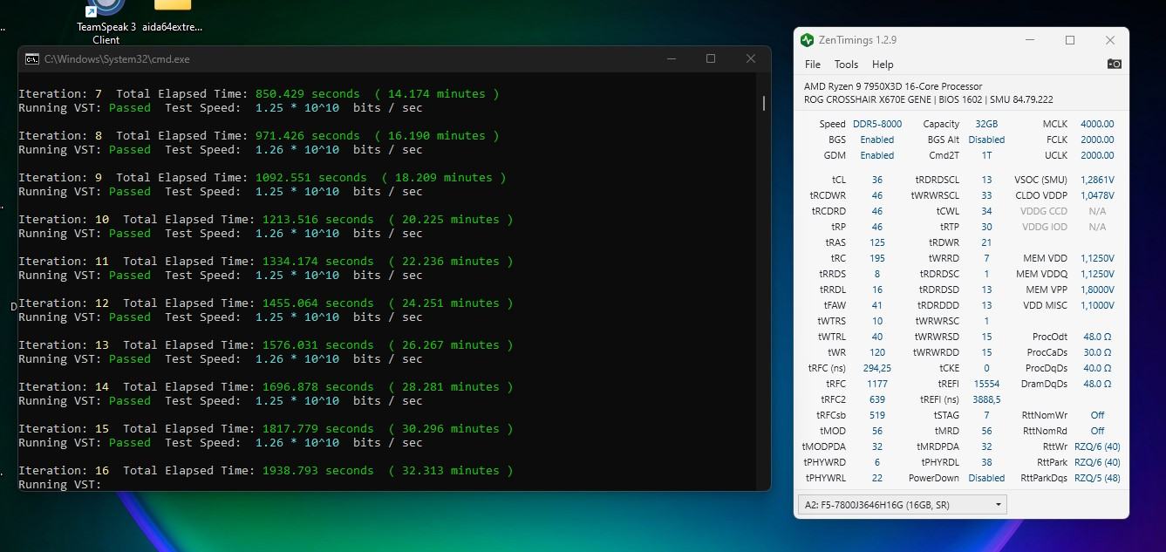Click the cmd window scrollbar thumb
1166x552 pixels.
[x=764, y=103]
